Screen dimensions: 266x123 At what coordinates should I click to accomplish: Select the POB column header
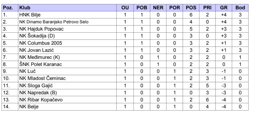(142, 8)
